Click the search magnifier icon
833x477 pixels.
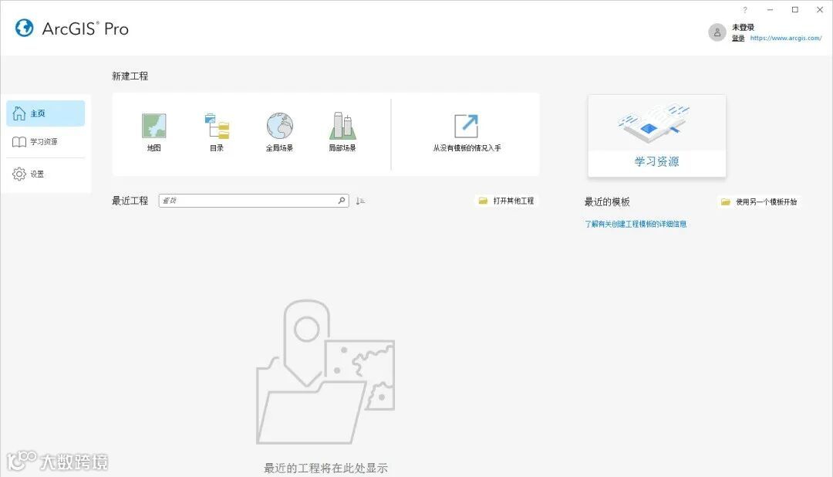[342, 201]
